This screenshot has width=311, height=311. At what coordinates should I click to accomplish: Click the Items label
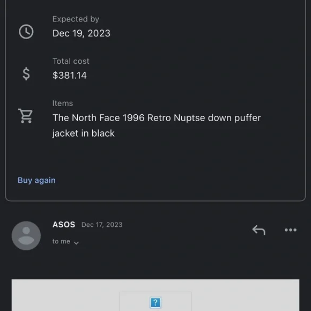[63, 103]
